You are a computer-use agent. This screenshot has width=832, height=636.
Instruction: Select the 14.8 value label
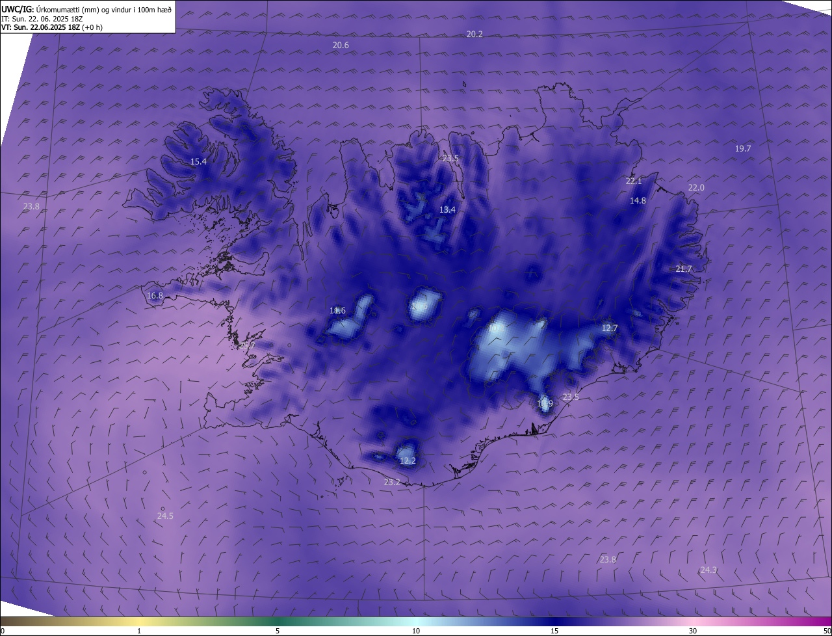click(x=638, y=201)
